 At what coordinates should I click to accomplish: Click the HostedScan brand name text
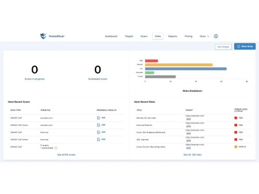[x=56, y=36]
